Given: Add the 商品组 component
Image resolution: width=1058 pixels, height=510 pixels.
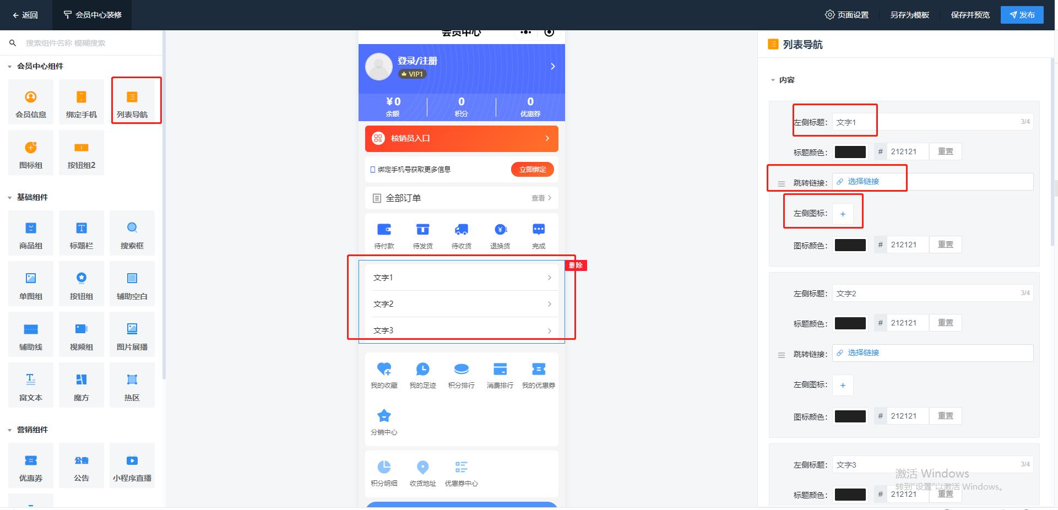Looking at the screenshot, I should coord(31,233).
